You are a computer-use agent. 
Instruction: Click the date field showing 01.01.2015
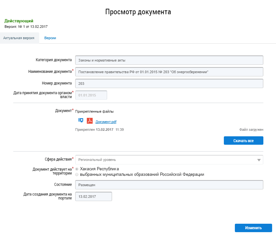click(x=91, y=95)
